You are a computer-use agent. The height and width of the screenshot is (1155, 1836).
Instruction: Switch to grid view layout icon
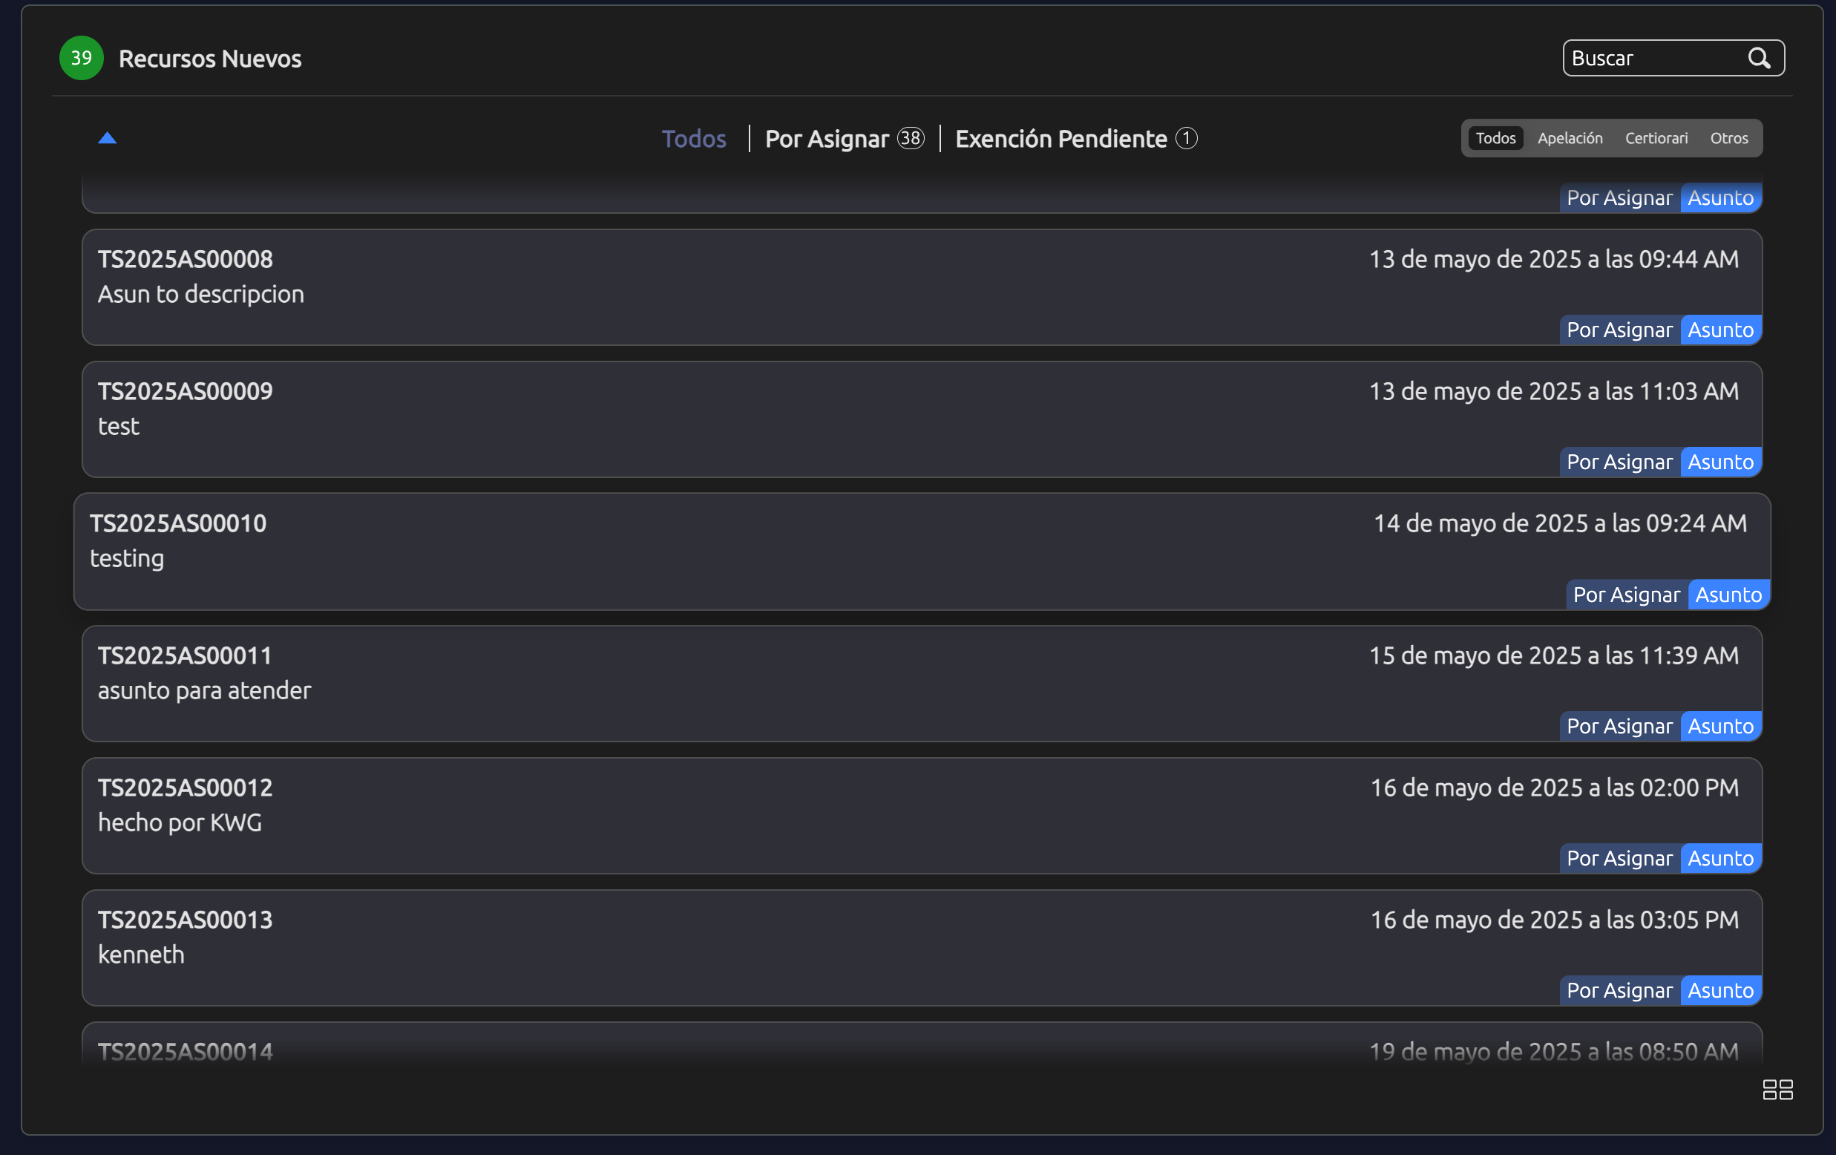pyautogui.click(x=1777, y=1090)
